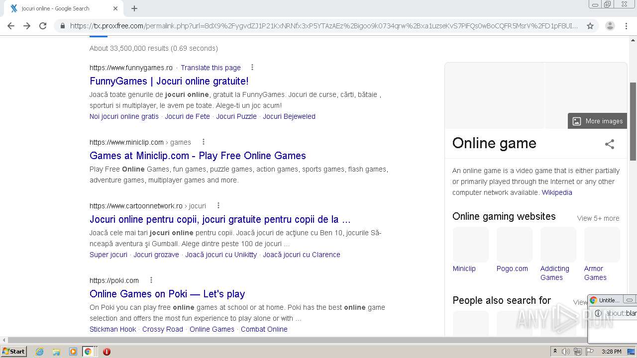Open Poki 'Online Games' sitelink
This screenshot has height=358, width=637.
coord(212,329)
